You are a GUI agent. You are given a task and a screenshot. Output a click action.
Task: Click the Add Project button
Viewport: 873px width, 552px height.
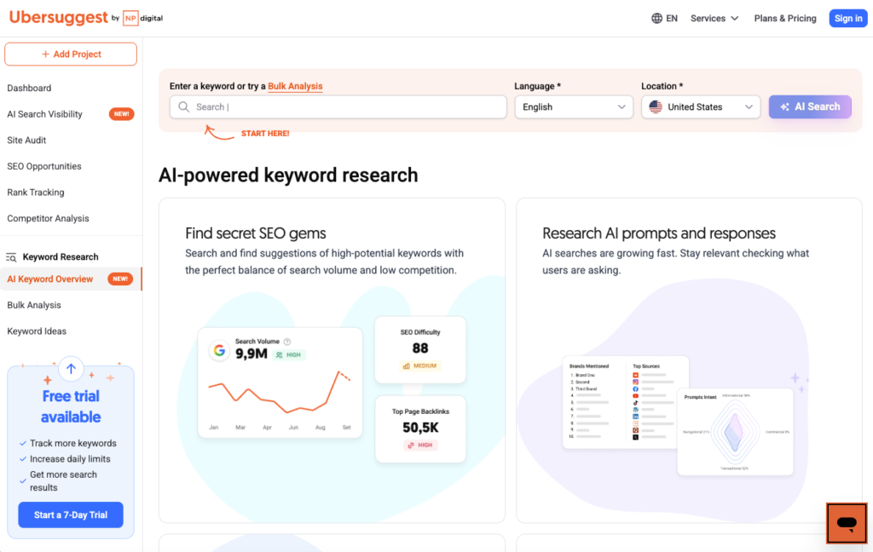pyautogui.click(x=70, y=54)
